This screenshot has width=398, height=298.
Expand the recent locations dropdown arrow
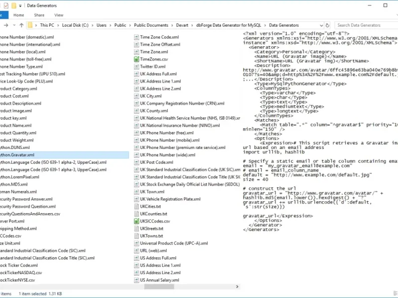pyautogui.click(x=14, y=25)
